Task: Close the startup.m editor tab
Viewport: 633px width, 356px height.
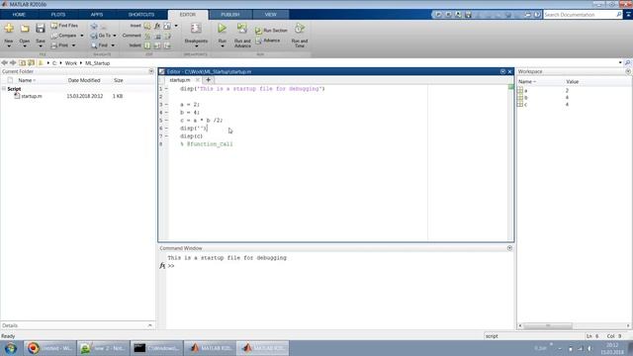Action: pyautogui.click(x=198, y=80)
